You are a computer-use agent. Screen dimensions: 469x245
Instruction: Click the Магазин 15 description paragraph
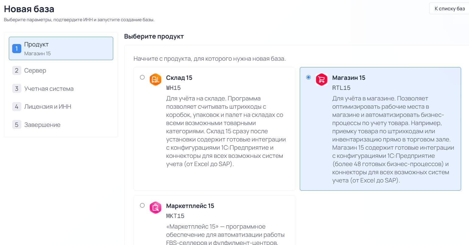coord(393,139)
